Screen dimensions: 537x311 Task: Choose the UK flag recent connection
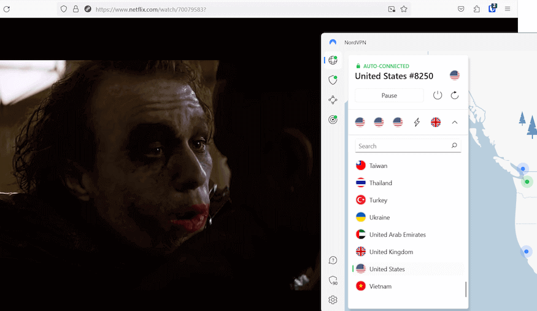[x=436, y=122]
